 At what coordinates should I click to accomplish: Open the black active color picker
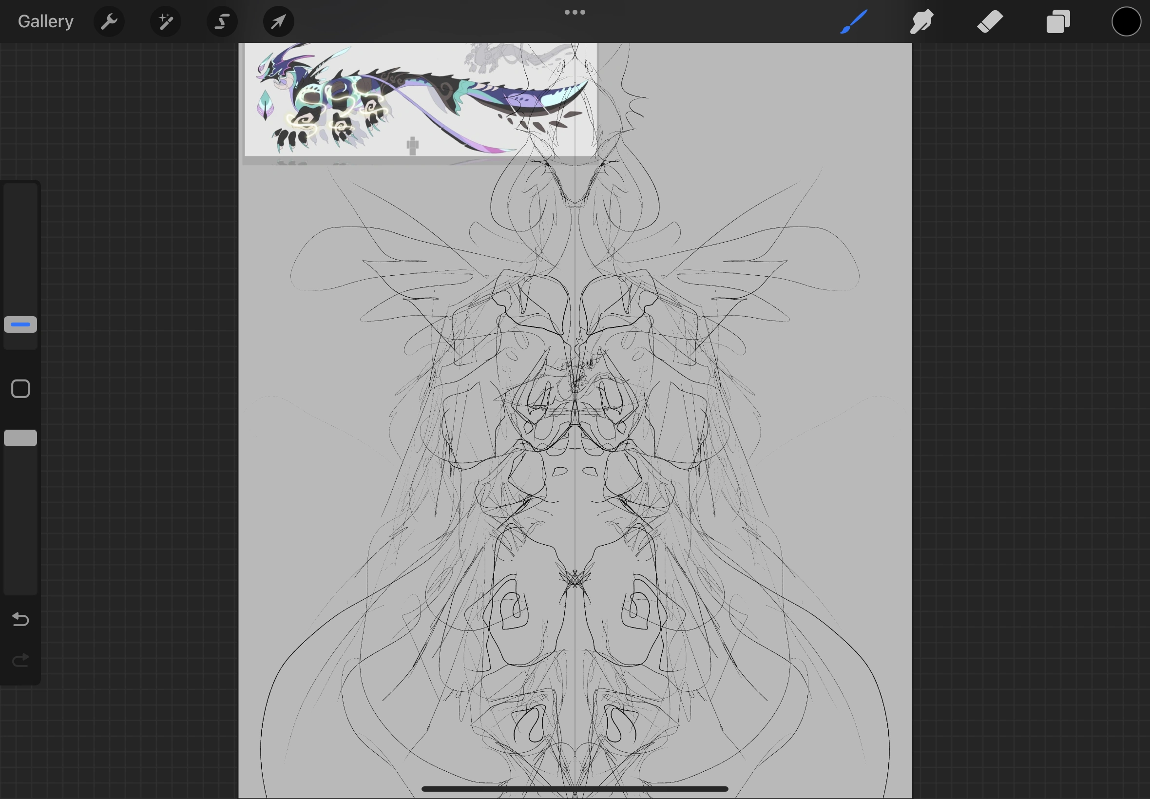click(x=1126, y=21)
